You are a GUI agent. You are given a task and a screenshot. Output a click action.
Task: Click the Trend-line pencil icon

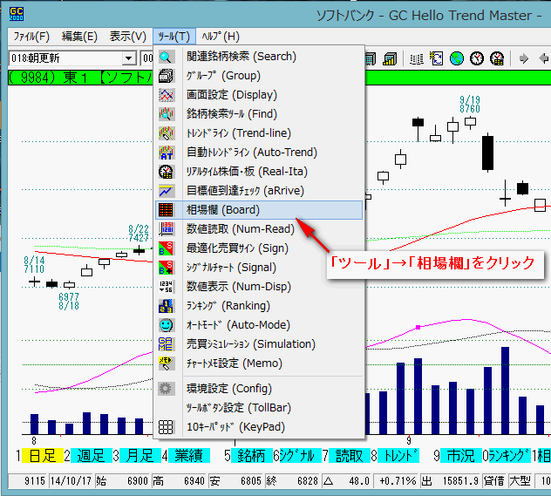pyautogui.click(x=166, y=133)
